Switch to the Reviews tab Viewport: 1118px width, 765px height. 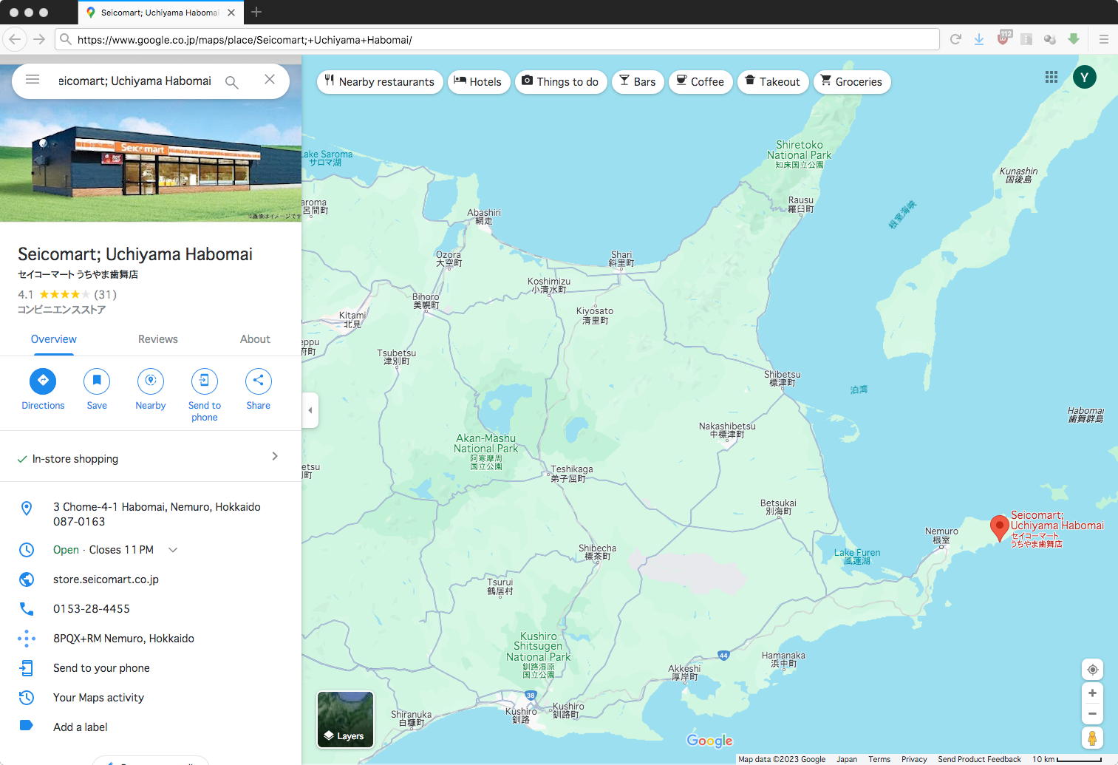coord(158,339)
